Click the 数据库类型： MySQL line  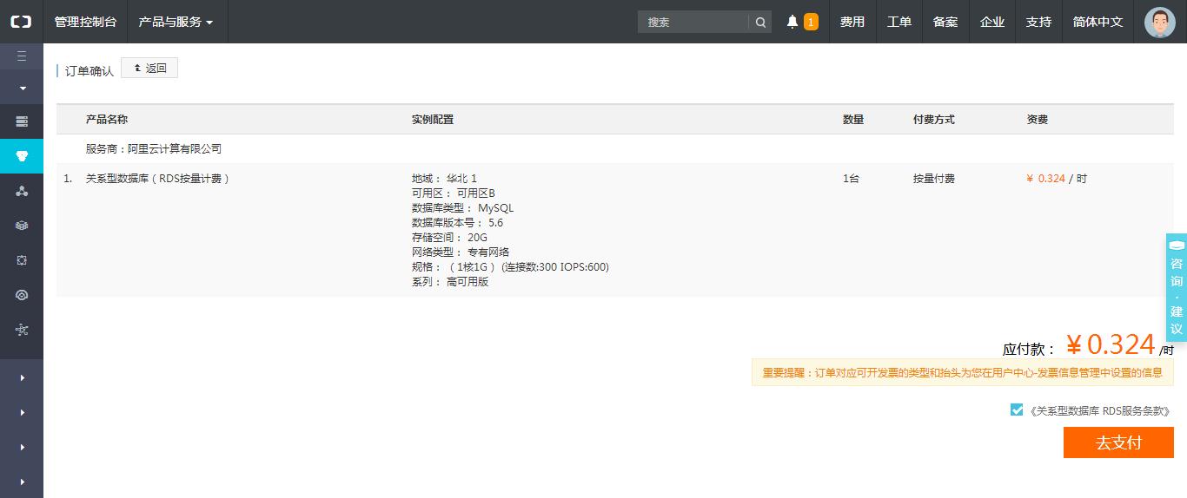tap(463, 208)
